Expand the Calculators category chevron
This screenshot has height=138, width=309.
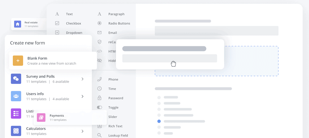(x=83, y=131)
